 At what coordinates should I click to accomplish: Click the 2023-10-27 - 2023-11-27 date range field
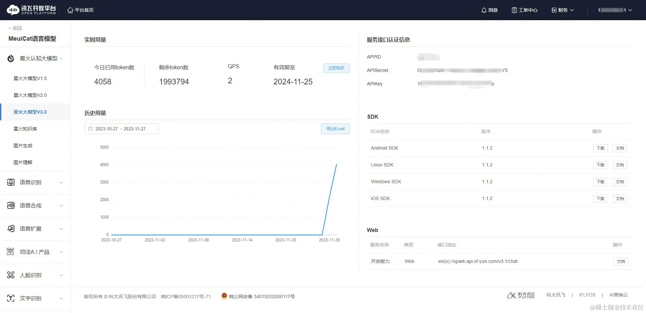coord(121,129)
